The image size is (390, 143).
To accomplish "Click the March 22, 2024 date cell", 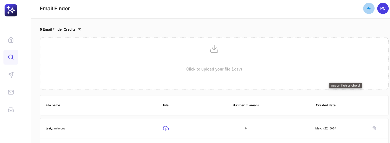I will click(326, 128).
